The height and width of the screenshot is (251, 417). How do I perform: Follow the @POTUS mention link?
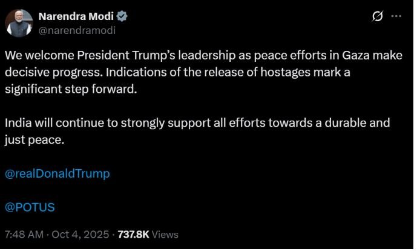click(x=30, y=207)
